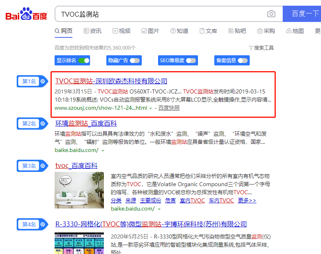
Task: Click the 第1名 rank label
Action: [29, 81]
